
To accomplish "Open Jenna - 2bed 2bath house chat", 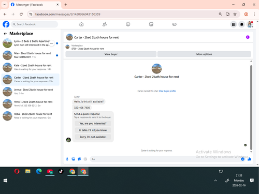I will click(x=31, y=92).
